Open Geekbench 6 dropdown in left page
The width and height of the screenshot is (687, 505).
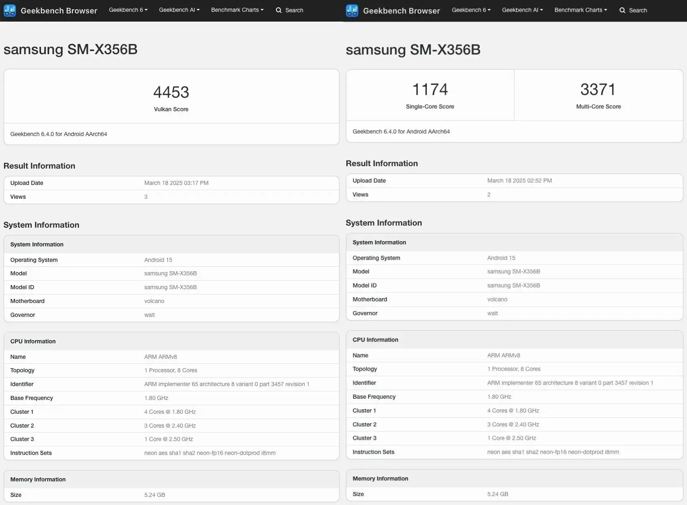[x=128, y=10]
